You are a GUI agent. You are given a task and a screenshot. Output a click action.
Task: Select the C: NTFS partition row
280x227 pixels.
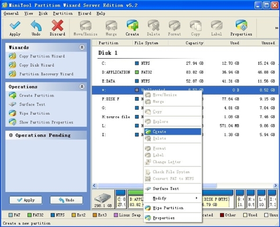click(185, 63)
